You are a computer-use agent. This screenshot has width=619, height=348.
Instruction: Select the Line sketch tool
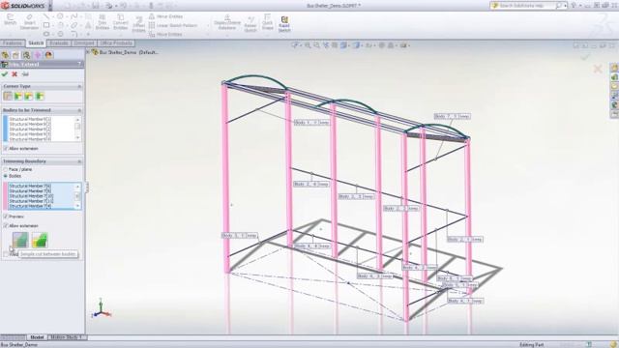click(46, 16)
